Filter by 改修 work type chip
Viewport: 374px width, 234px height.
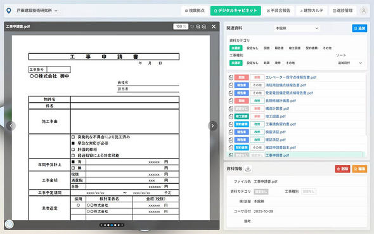[278, 63]
